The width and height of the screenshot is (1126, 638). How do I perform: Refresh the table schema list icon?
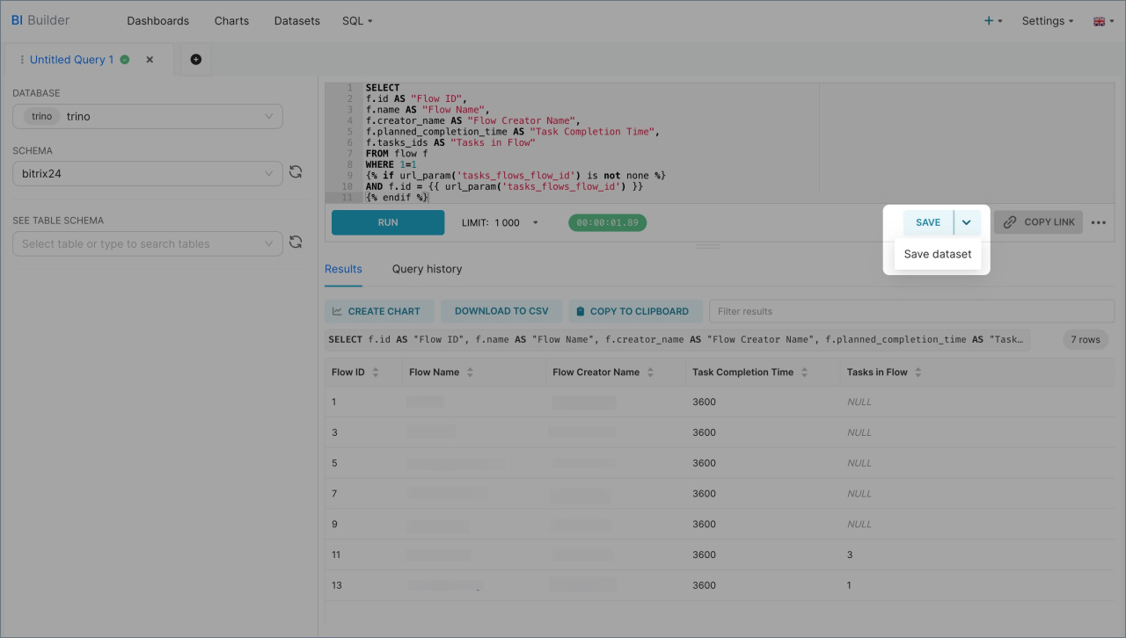tap(296, 243)
